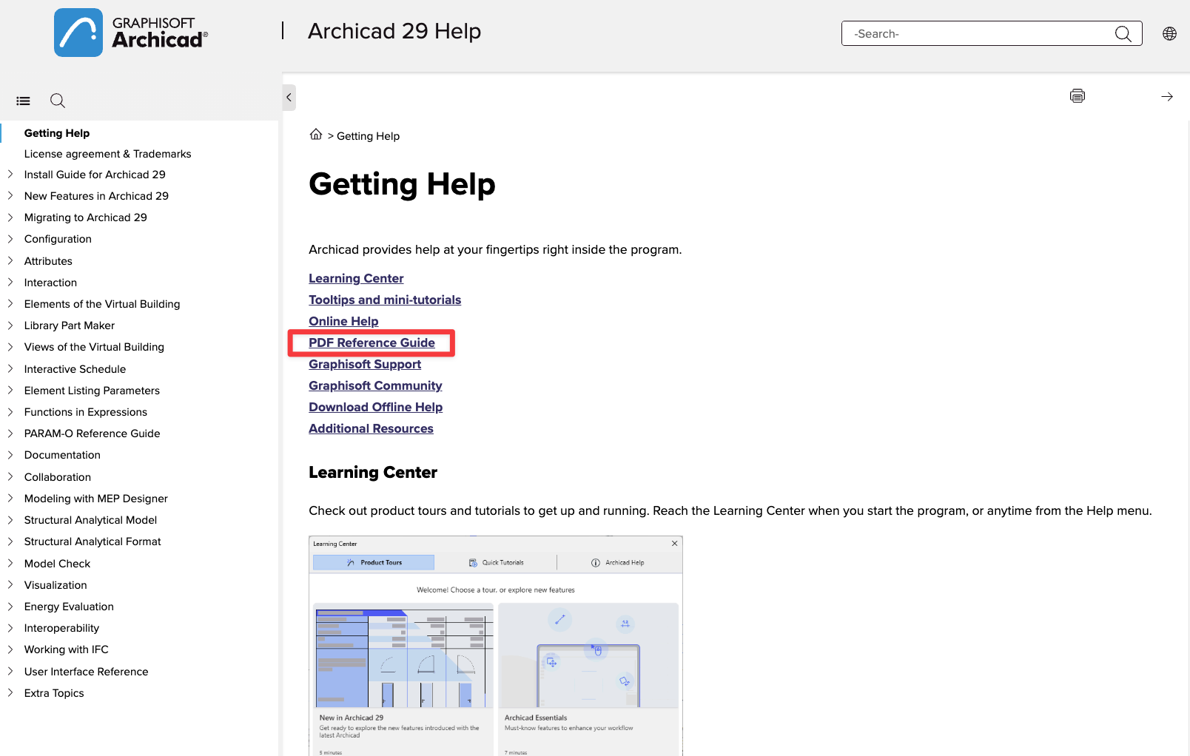Expand Migrating to Archicad 29 section
The image size is (1190, 756).
(x=10, y=217)
